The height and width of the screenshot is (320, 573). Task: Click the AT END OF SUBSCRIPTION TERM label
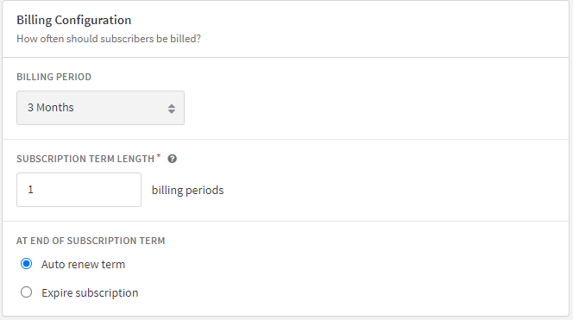(91, 241)
